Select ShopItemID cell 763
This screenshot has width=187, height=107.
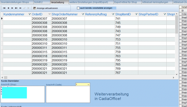(x=126, y=56)
